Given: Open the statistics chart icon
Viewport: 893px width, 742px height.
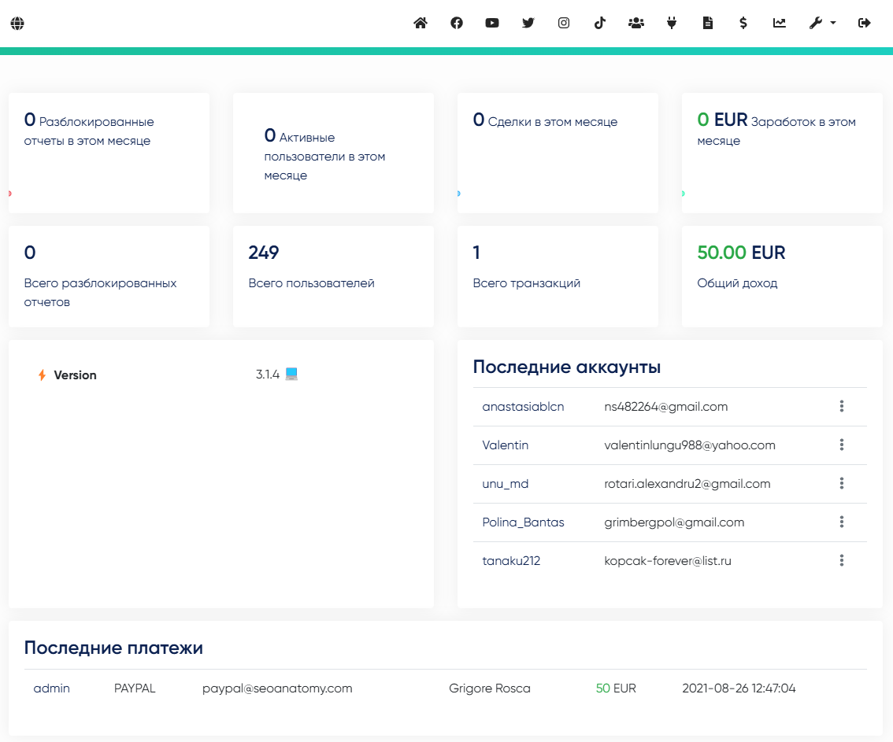Looking at the screenshot, I should click(x=779, y=23).
